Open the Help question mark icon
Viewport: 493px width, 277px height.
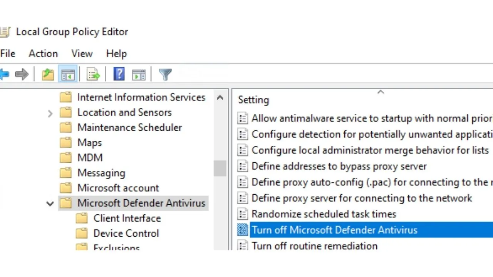(119, 74)
